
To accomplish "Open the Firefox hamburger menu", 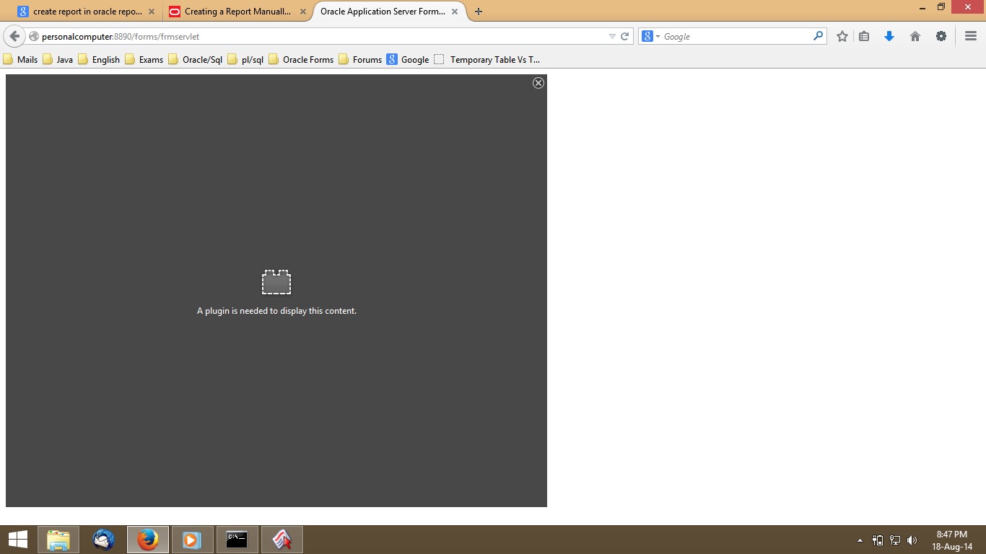I will [x=971, y=36].
